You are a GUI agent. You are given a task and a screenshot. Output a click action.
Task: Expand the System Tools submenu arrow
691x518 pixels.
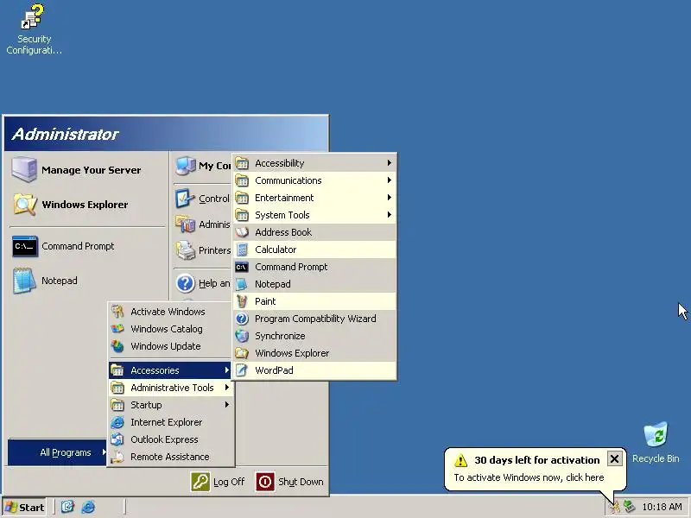click(x=390, y=214)
